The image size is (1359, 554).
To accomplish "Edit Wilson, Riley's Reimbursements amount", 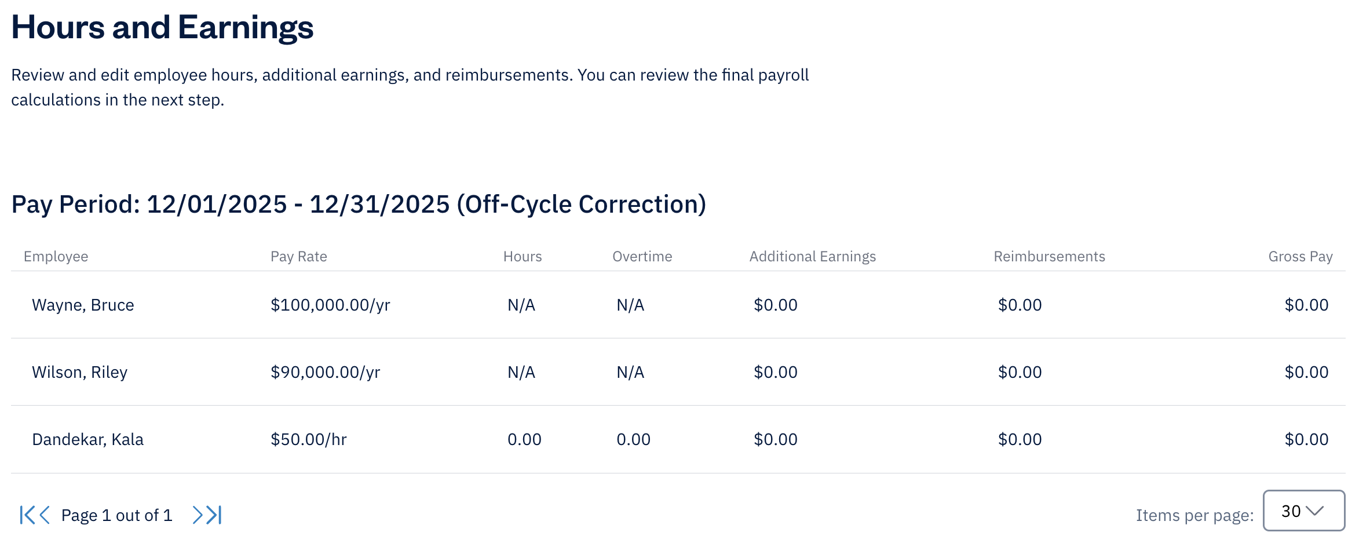I will 1020,372.
